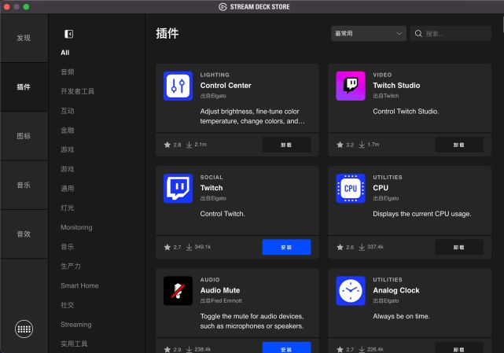The image size is (504, 353).
Task: Click '出自Twitch' author text
Action: 386,96
